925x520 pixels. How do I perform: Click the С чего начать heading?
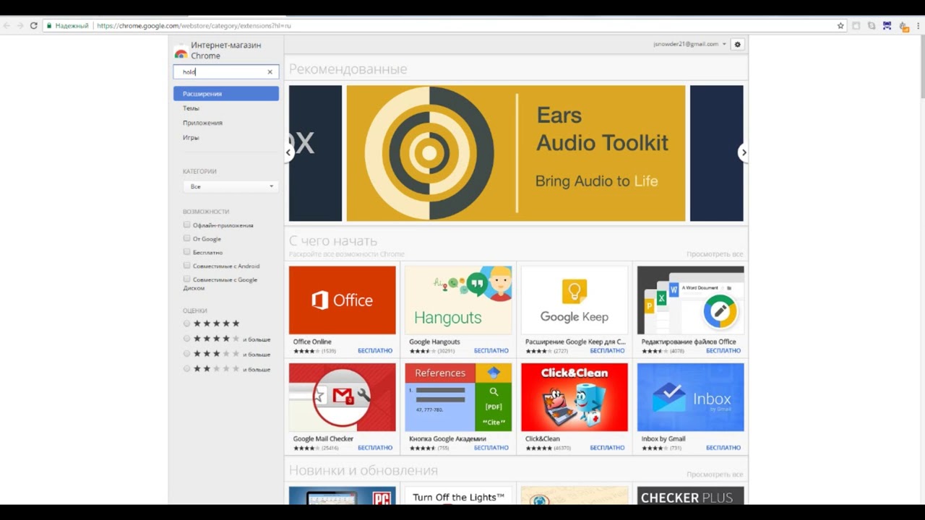(x=333, y=241)
